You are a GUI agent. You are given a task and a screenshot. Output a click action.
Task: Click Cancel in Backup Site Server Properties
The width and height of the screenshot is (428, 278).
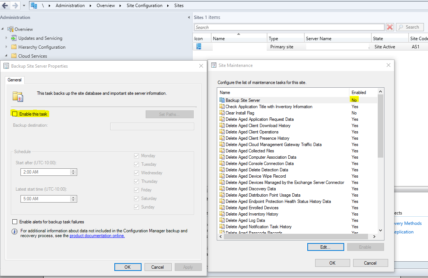158,267
